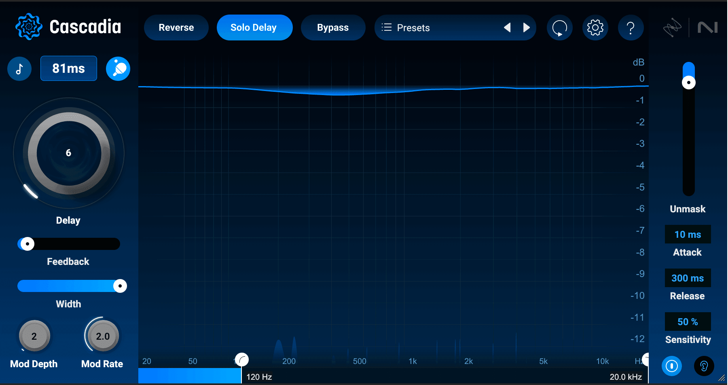Click the 81ms delay time field

(69, 68)
